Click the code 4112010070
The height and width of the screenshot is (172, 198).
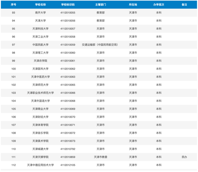[68, 117]
